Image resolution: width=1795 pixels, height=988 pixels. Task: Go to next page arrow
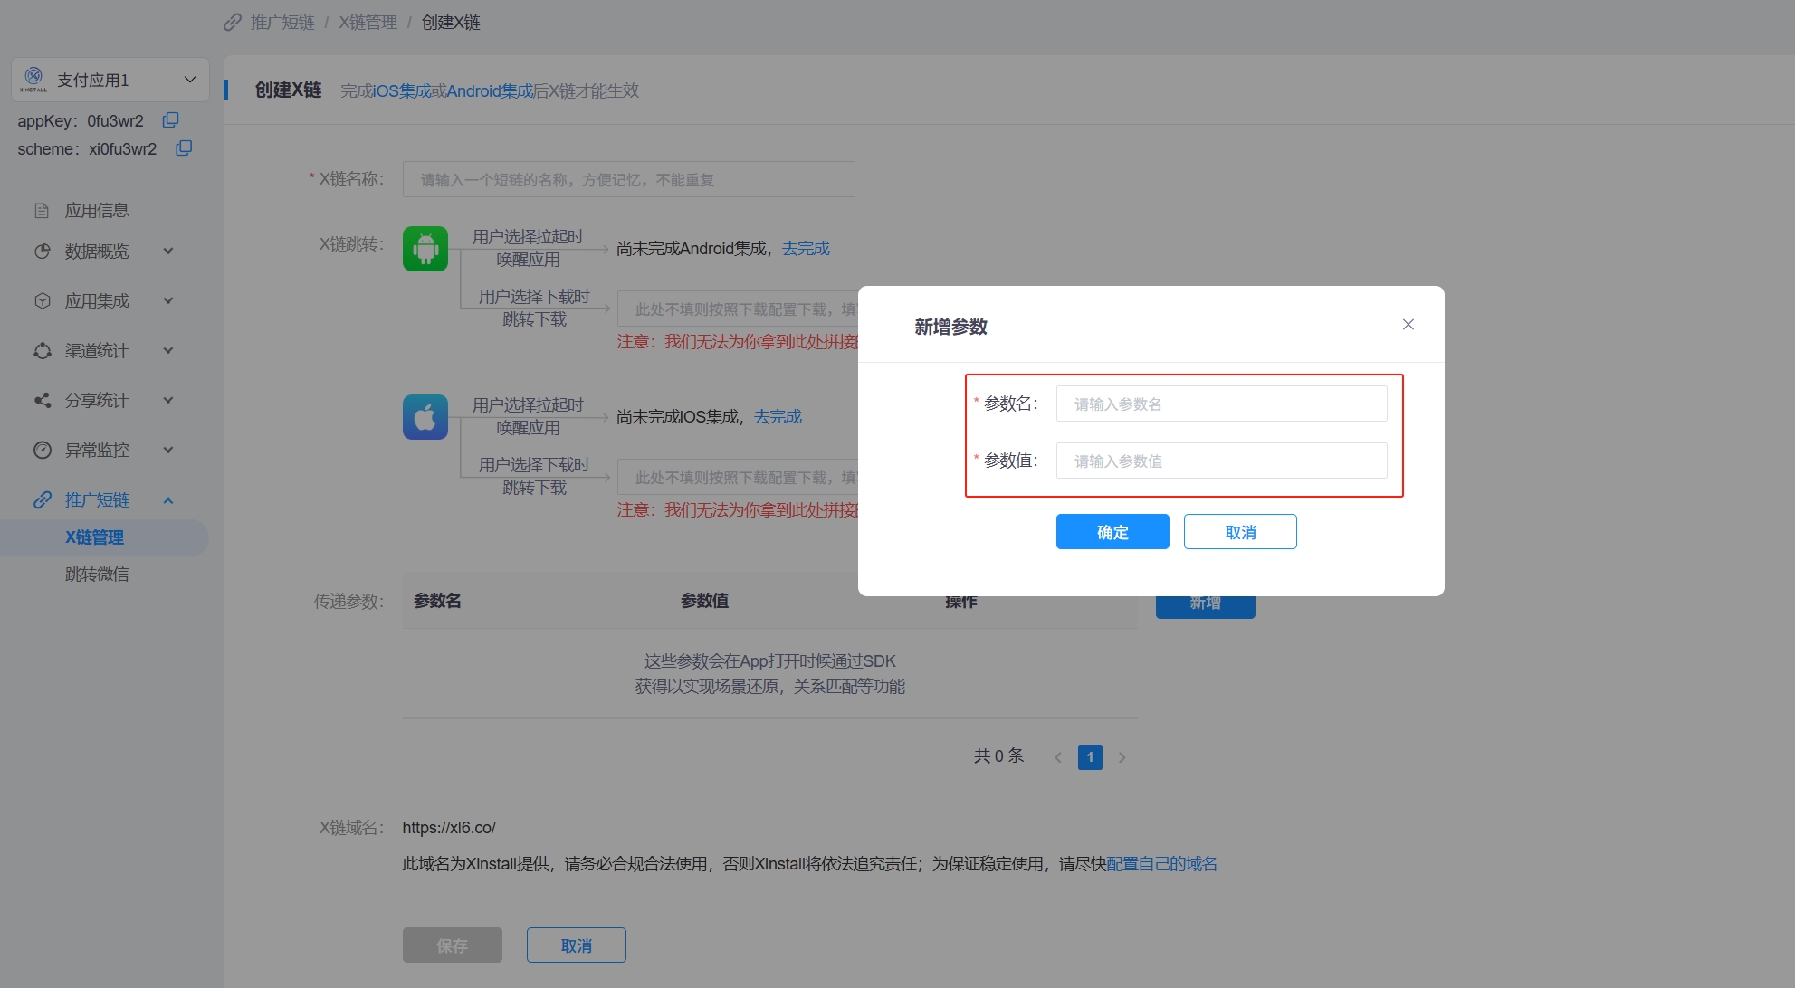point(1122,757)
